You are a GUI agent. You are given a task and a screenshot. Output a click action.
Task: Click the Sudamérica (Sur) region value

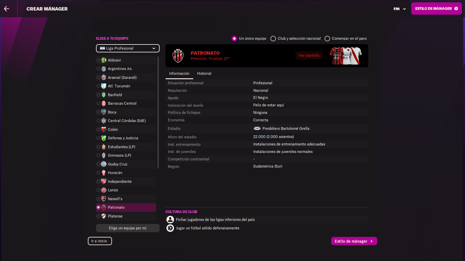click(268, 167)
